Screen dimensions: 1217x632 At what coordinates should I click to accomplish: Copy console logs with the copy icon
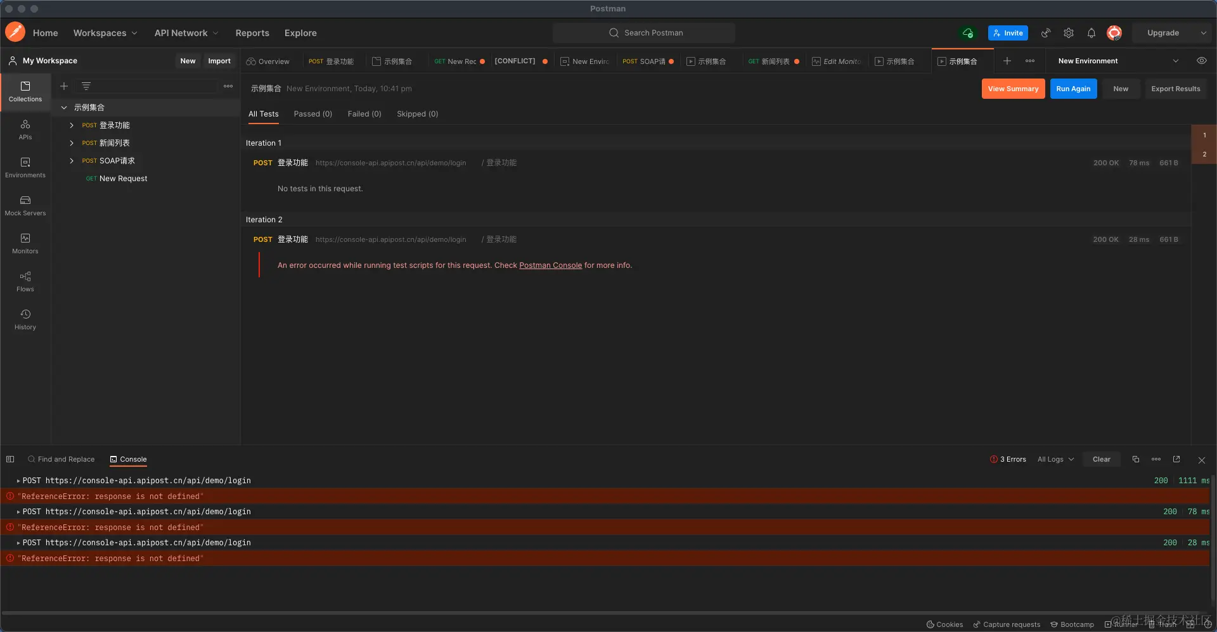pyautogui.click(x=1136, y=459)
